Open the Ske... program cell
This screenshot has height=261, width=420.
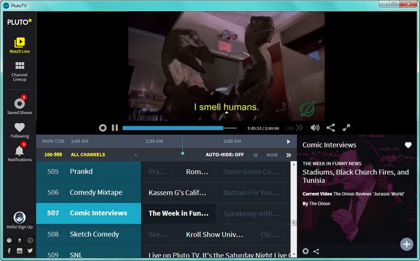(x=160, y=235)
